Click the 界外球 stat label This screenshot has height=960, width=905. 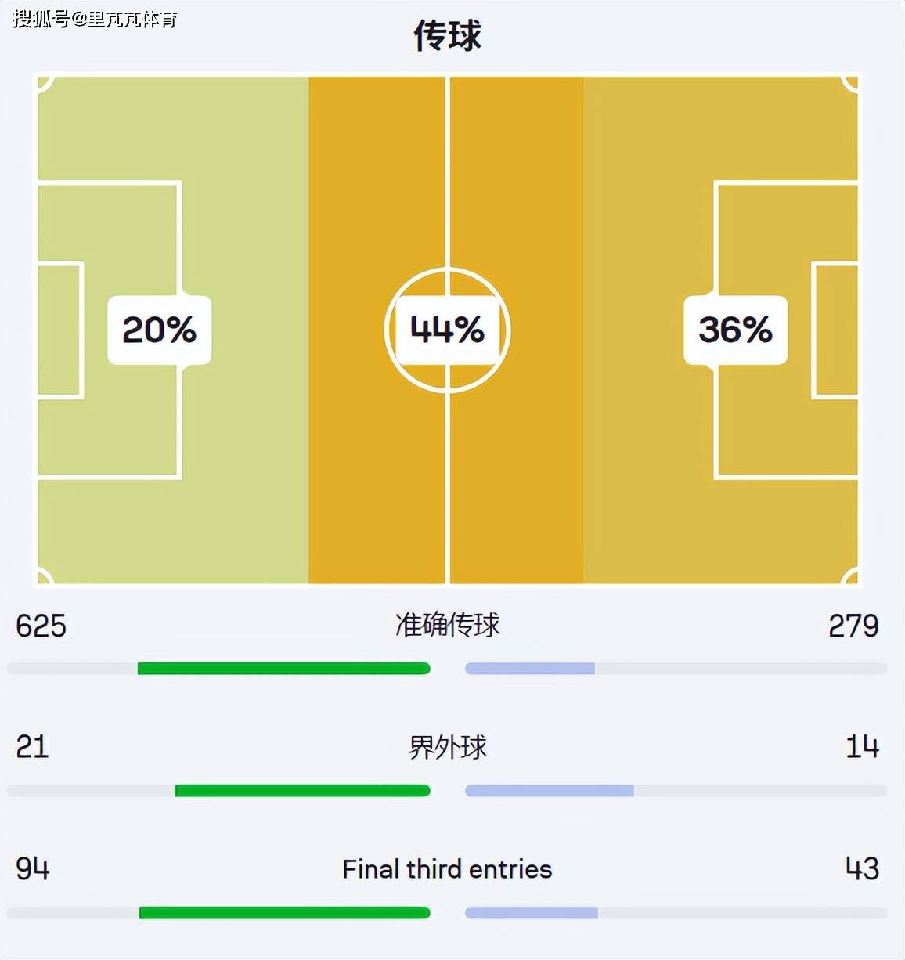(447, 747)
